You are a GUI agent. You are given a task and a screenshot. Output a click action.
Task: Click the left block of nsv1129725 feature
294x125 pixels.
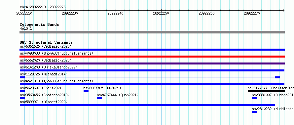22,77
